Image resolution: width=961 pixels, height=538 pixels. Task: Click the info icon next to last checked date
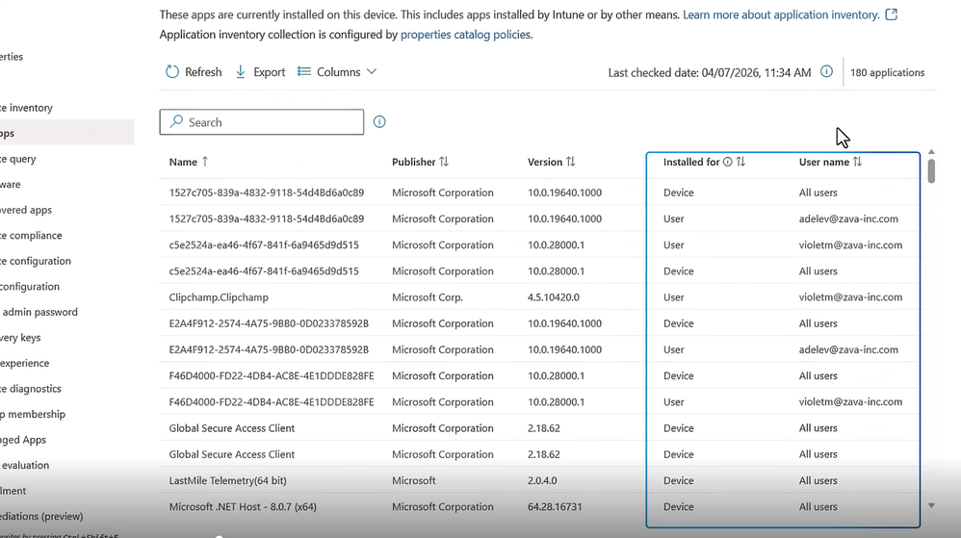pyautogui.click(x=826, y=72)
